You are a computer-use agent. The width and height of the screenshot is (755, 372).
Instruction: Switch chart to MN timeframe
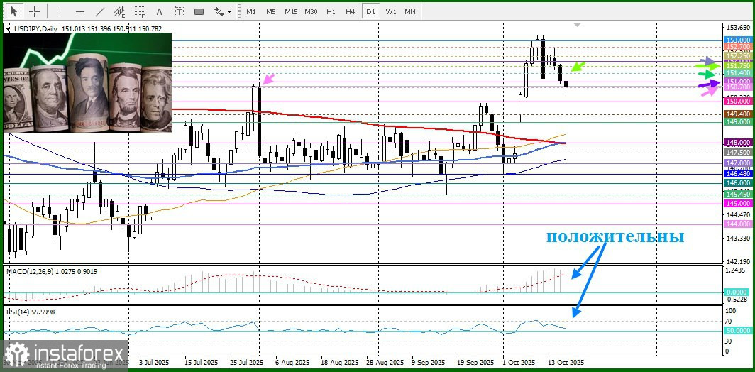click(x=409, y=11)
